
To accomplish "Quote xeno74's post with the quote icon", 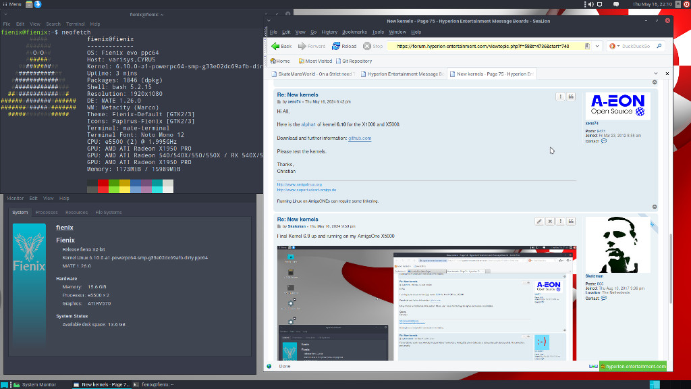I will (x=571, y=96).
